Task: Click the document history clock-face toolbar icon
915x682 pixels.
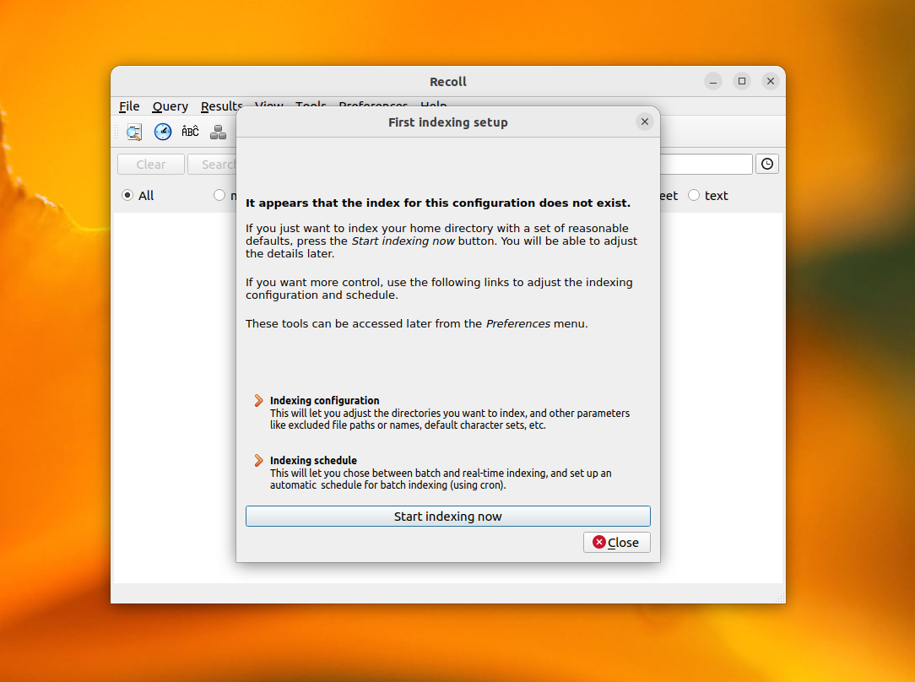Action: [x=163, y=132]
